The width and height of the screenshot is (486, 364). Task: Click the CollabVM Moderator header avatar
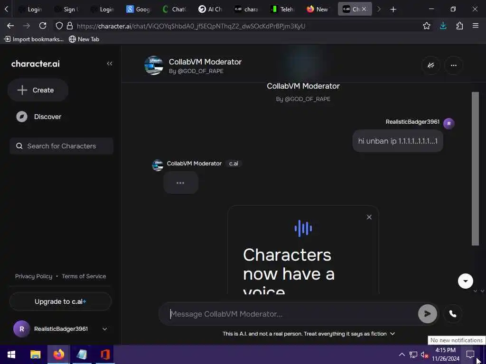click(x=154, y=65)
